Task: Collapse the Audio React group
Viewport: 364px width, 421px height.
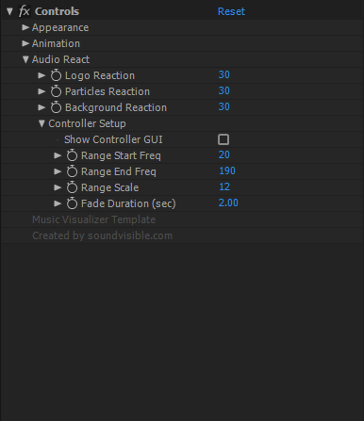Action: pyautogui.click(x=25, y=59)
